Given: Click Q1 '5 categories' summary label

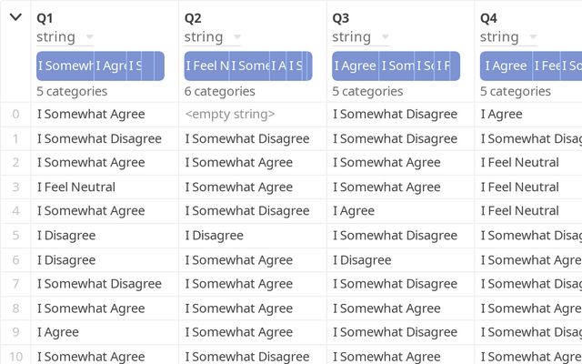Looking at the screenshot, I should point(71,91).
